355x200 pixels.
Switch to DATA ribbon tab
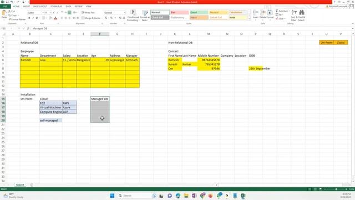coord(68,6)
